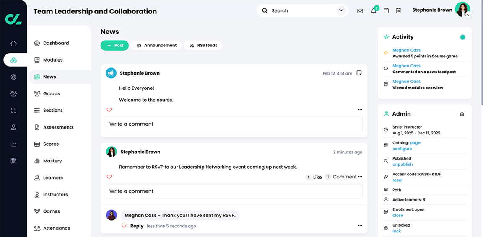483x237 pixels.
Task: Click close link under Enrollment
Action: (x=397, y=215)
